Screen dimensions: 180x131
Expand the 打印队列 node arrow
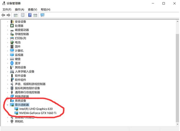pos(7,38)
